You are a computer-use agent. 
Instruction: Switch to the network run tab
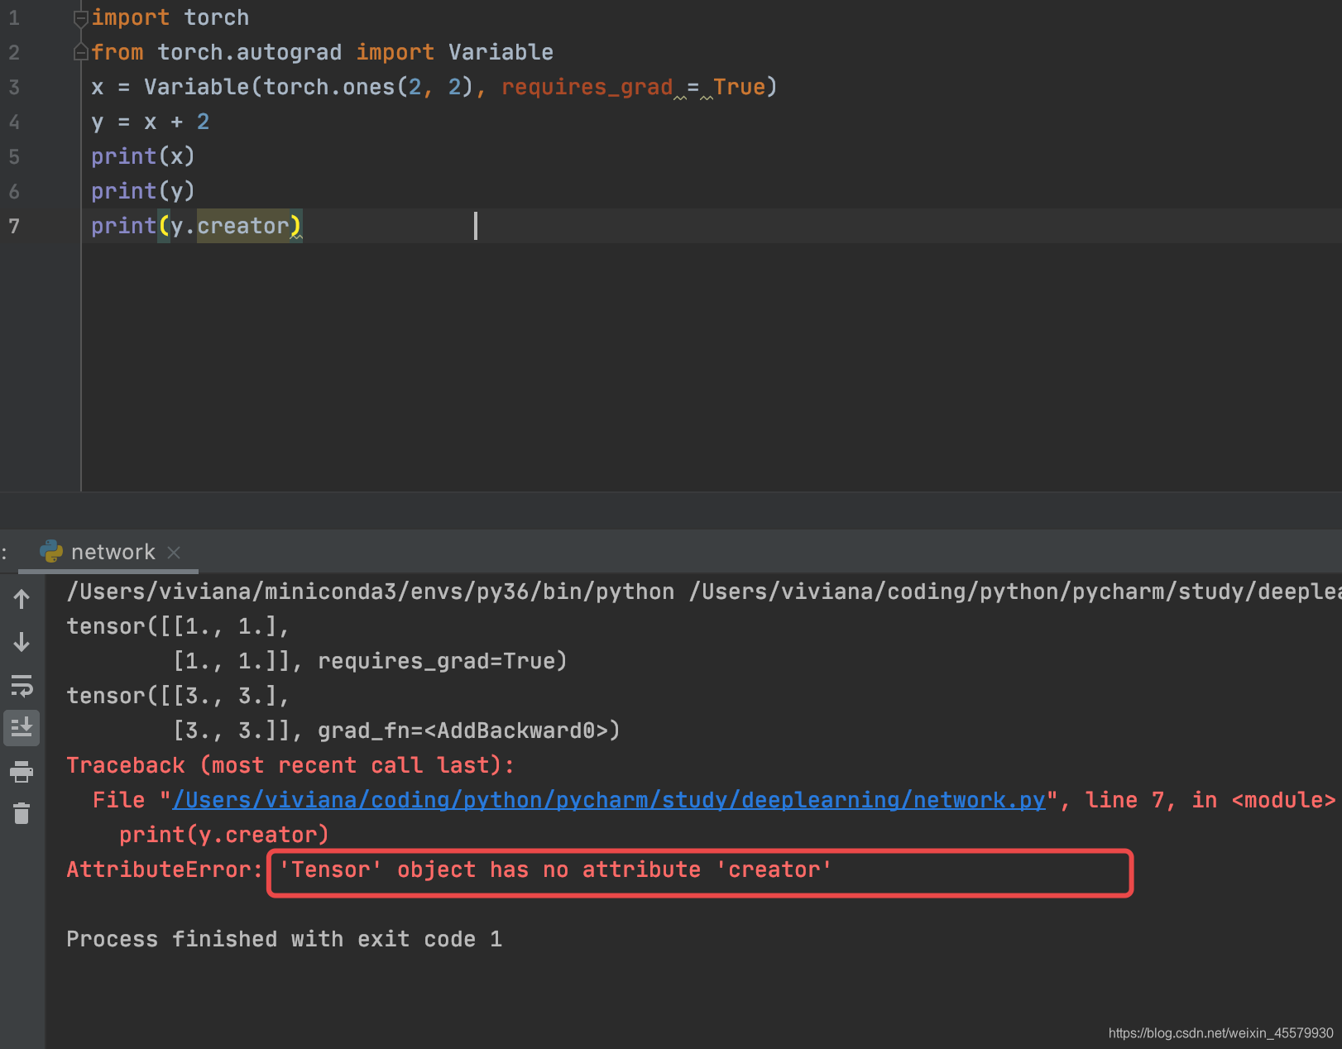[x=113, y=552]
